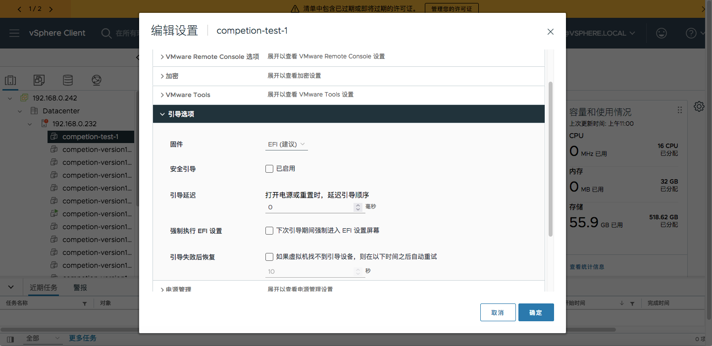Screen dimensions: 712x346
Task: Expand the 加密 settings row
Action: pos(349,76)
